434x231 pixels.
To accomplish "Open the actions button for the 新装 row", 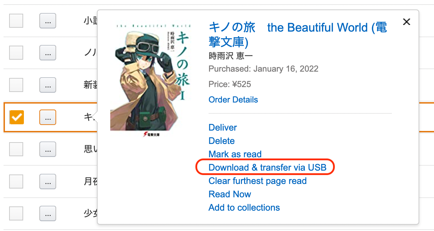I will 48,85.
